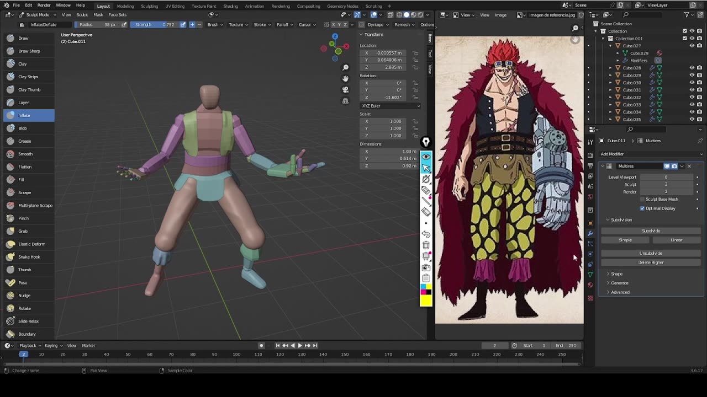Select the Multi-plane Scrape brush
Image resolution: width=707 pixels, height=397 pixels.
(29, 205)
